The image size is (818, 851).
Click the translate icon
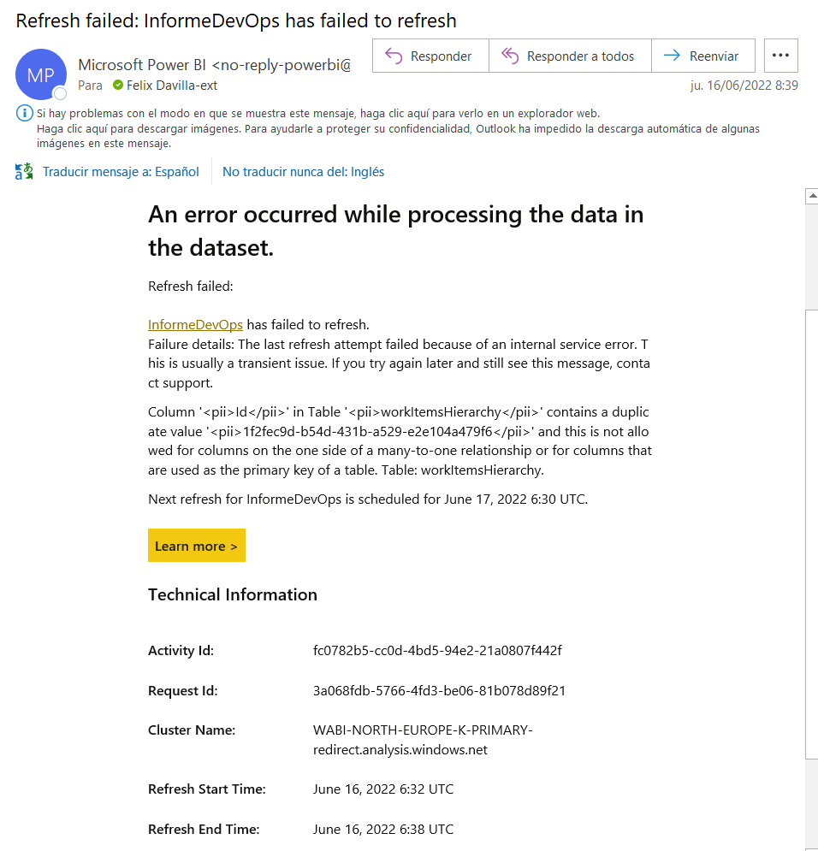[24, 172]
